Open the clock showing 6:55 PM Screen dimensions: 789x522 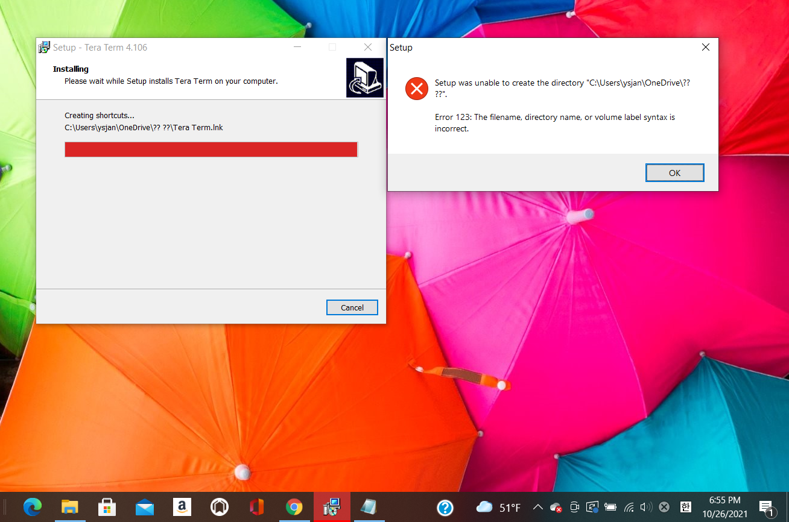pyautogui.click(x=724, y=507)
